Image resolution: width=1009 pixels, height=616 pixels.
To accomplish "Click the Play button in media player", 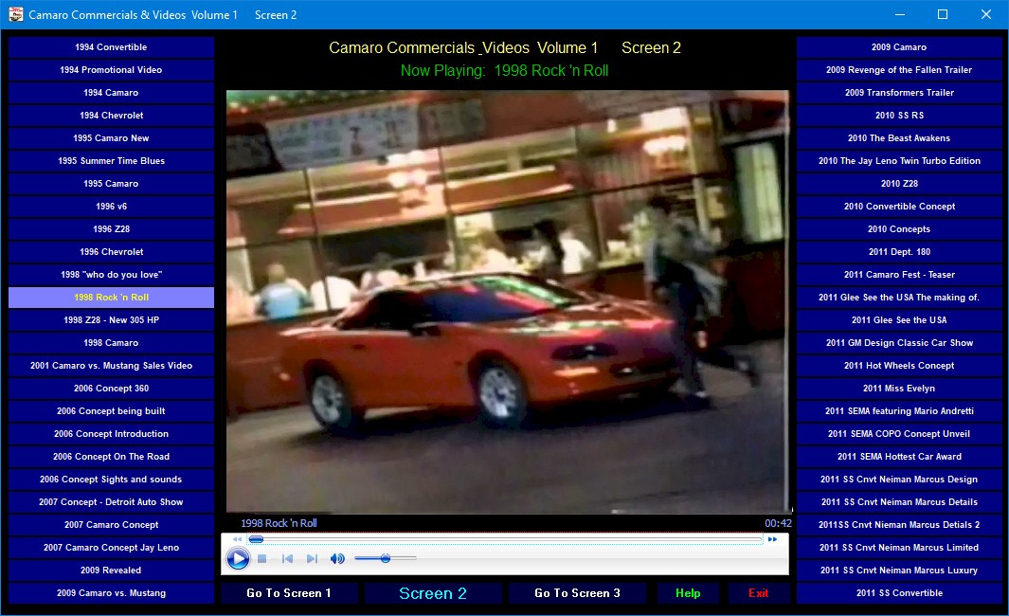I will click(x=238, y=558).
